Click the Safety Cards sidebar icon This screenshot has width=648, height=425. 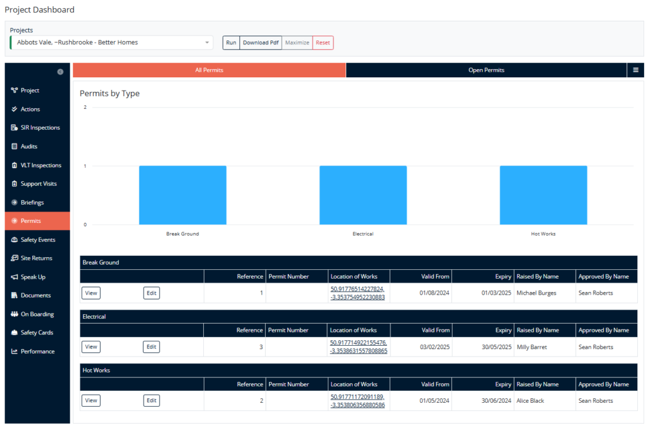15,333
